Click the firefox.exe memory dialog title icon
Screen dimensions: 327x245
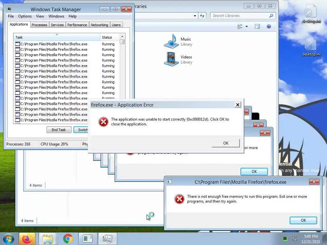point(169,182)
